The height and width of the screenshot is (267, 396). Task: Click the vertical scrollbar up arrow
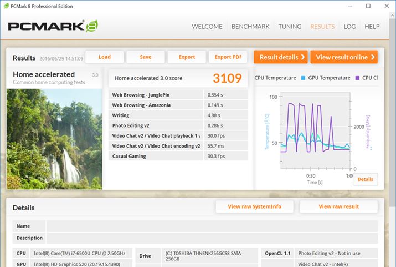[x=393, y=15]
